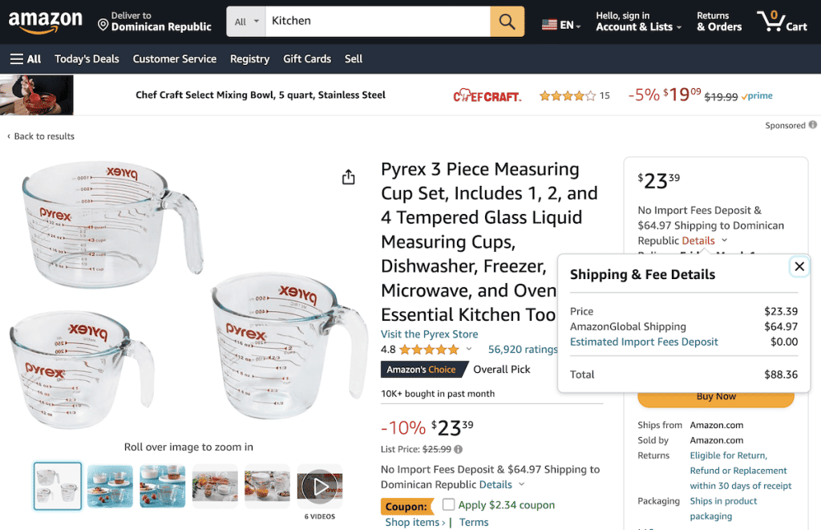
Task: Expand the shipping Details chevron
Action: click(x=520, y=484)
